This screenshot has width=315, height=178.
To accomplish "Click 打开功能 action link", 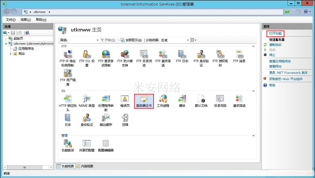I will [275, 33].
